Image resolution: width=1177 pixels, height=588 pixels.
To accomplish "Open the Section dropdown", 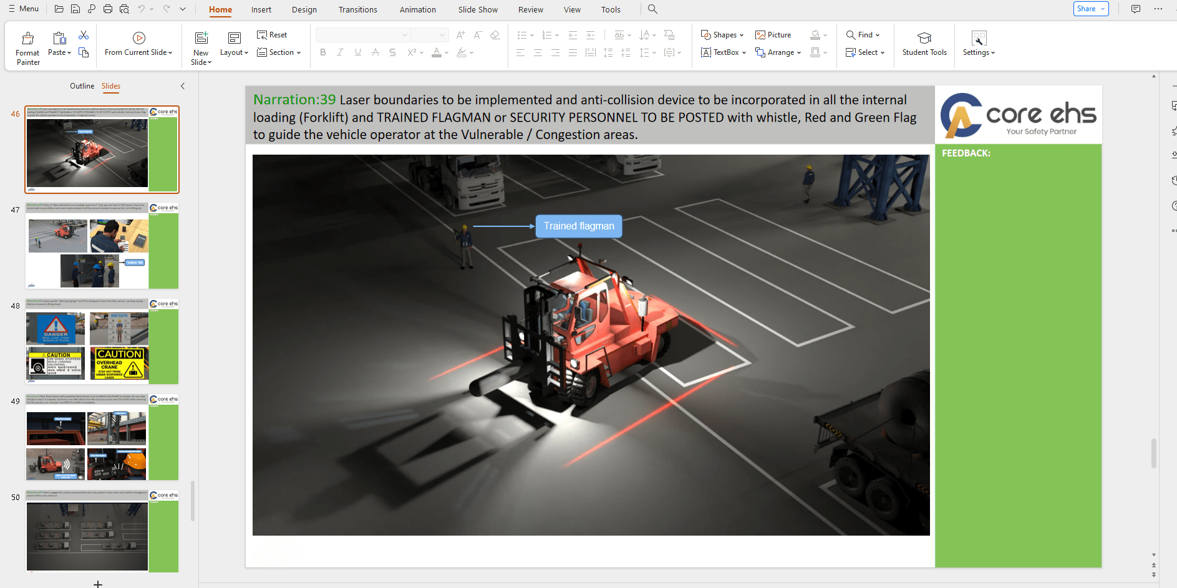I will 279,52.
